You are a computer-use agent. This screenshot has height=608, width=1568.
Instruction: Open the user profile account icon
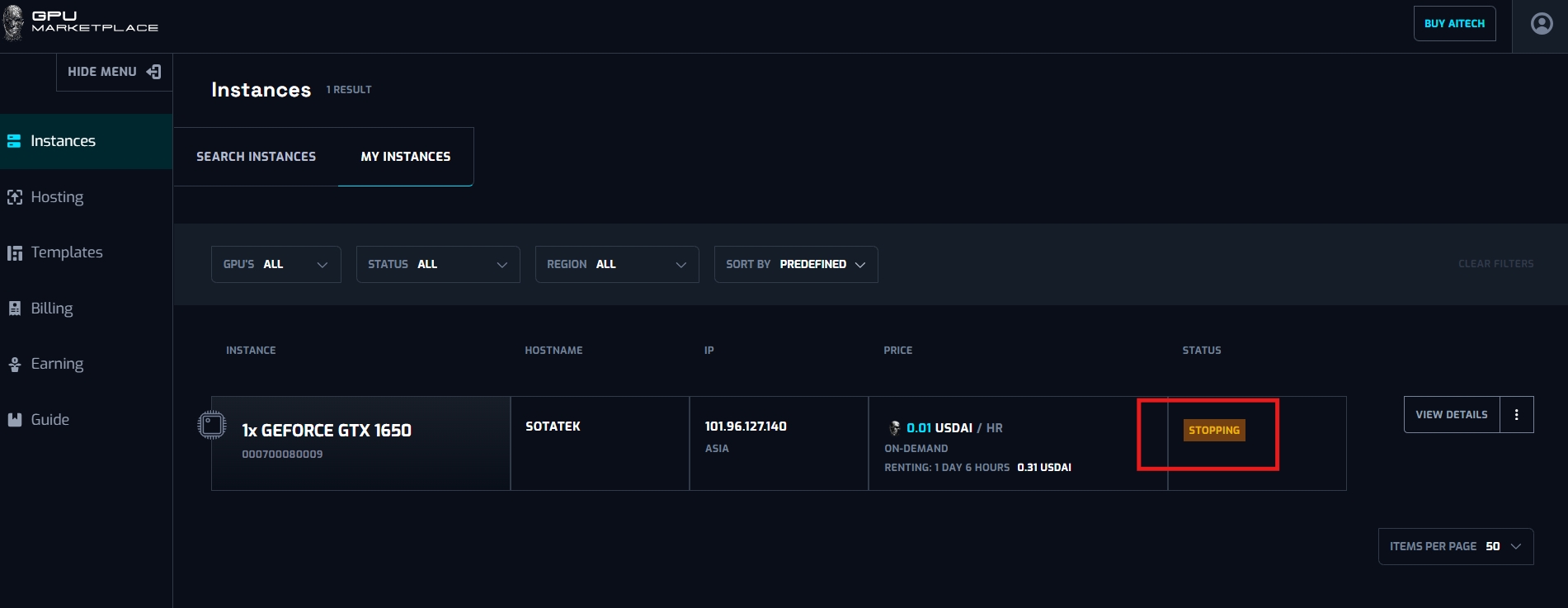(x=1541, y=24)
